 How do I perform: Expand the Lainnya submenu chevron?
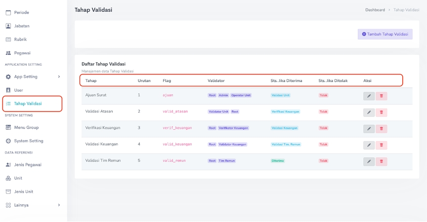click(x=59, y=205)
